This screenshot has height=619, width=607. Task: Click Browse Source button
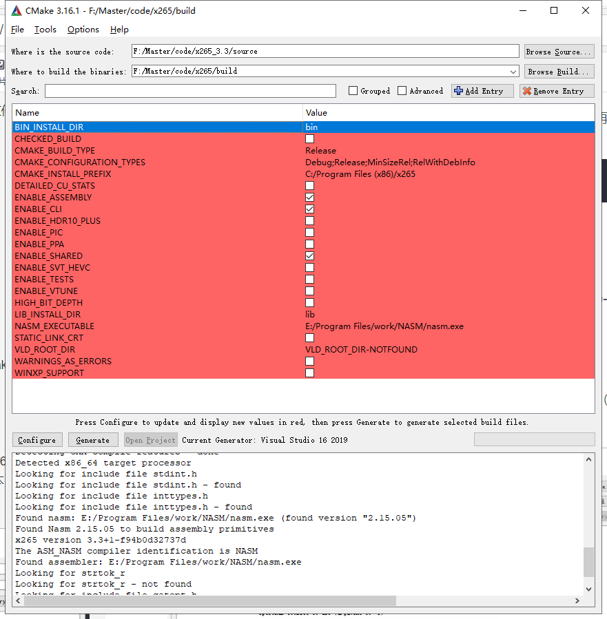[559, 50]
